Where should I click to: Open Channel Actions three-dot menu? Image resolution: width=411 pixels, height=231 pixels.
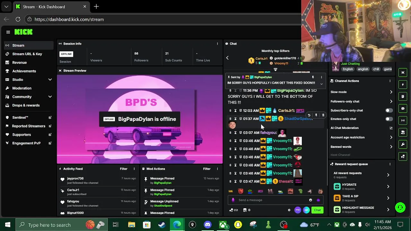[390, 81]
